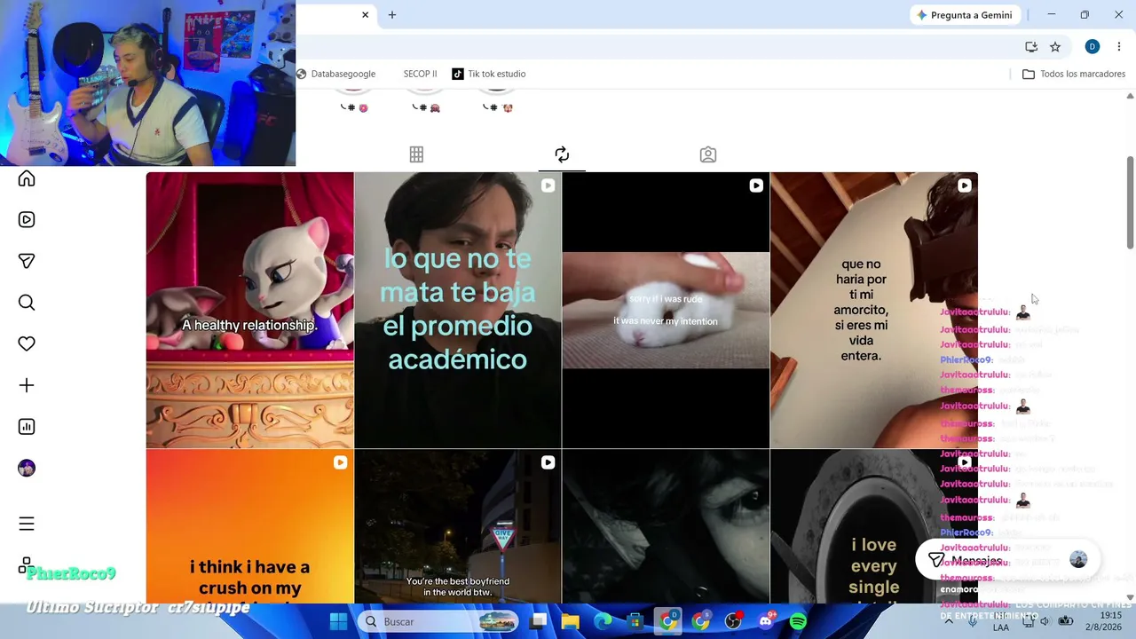Viewport: 1136px width, 639px height.
Task: Select the reposts tab
Action: click(x=562, y=154)
